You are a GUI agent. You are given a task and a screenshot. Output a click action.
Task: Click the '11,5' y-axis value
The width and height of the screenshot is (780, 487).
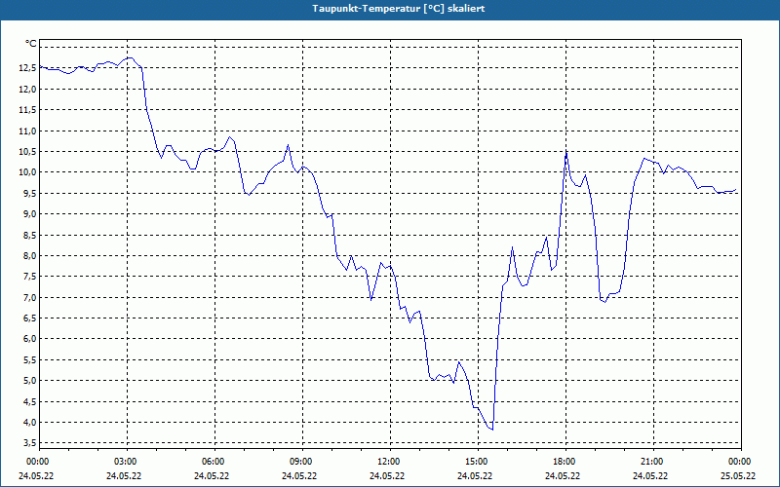[x=27, y=110]
